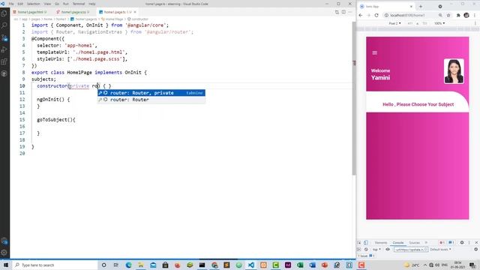Open editor More Actions ellipsis menu
Viewport: 480px width, 270px height.
(x=350, y=12)
